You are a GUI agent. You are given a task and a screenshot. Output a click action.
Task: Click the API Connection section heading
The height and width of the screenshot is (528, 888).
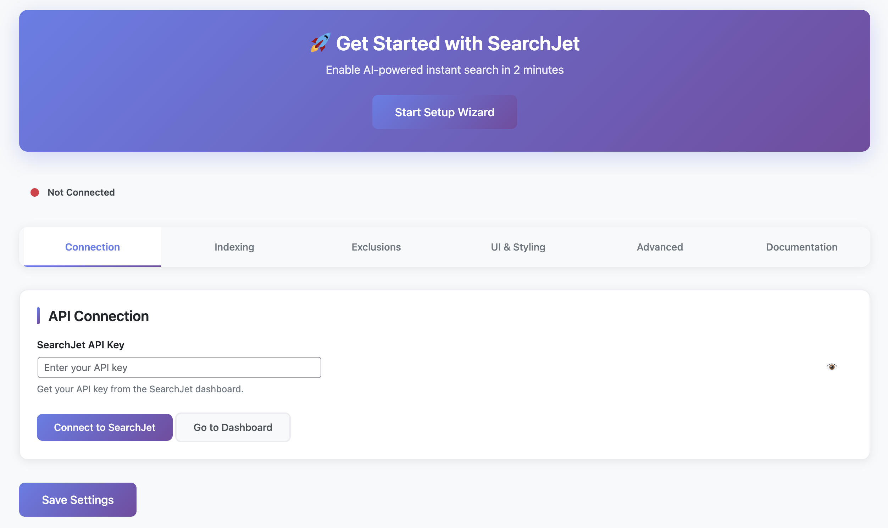99,316
